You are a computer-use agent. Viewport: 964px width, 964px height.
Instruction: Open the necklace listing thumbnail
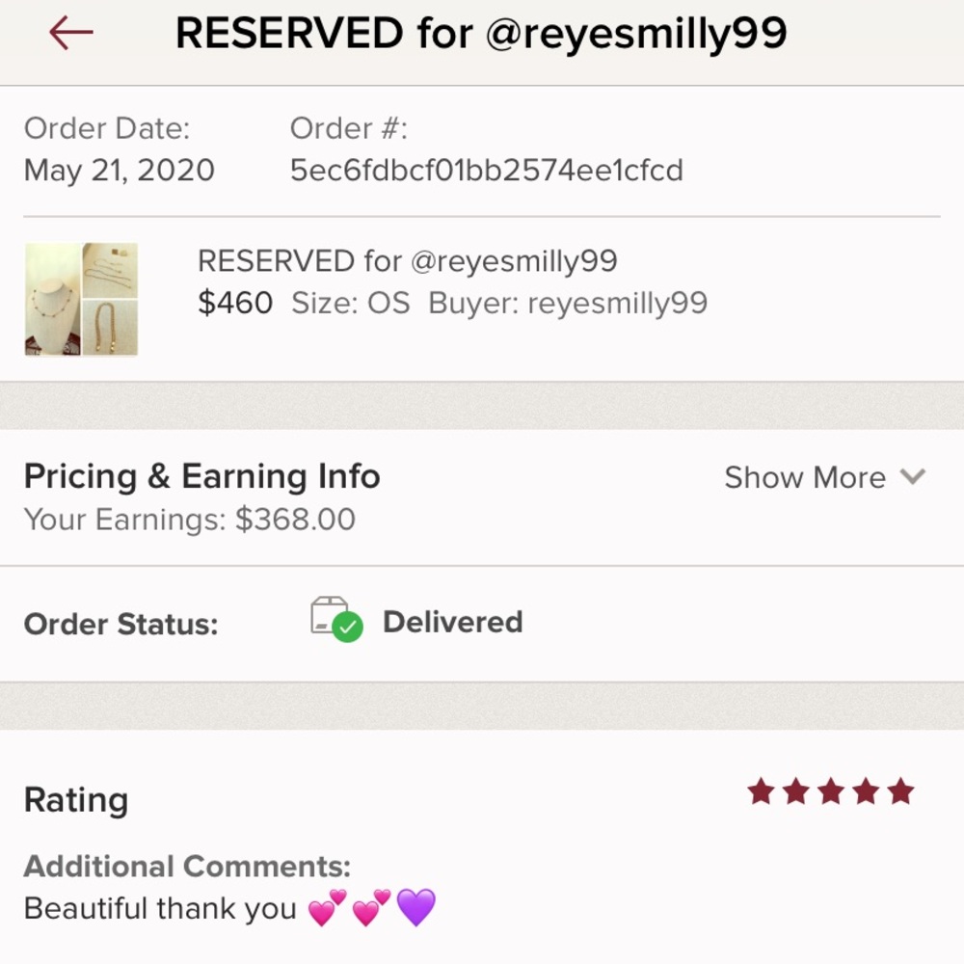[x=81, y=300]
